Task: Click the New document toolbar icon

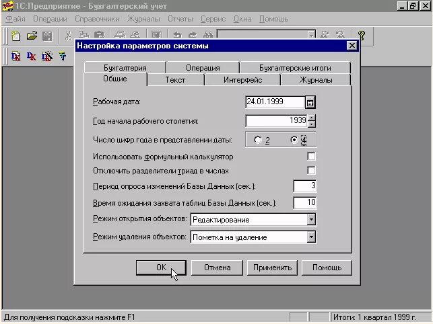Action: (15, 36)
